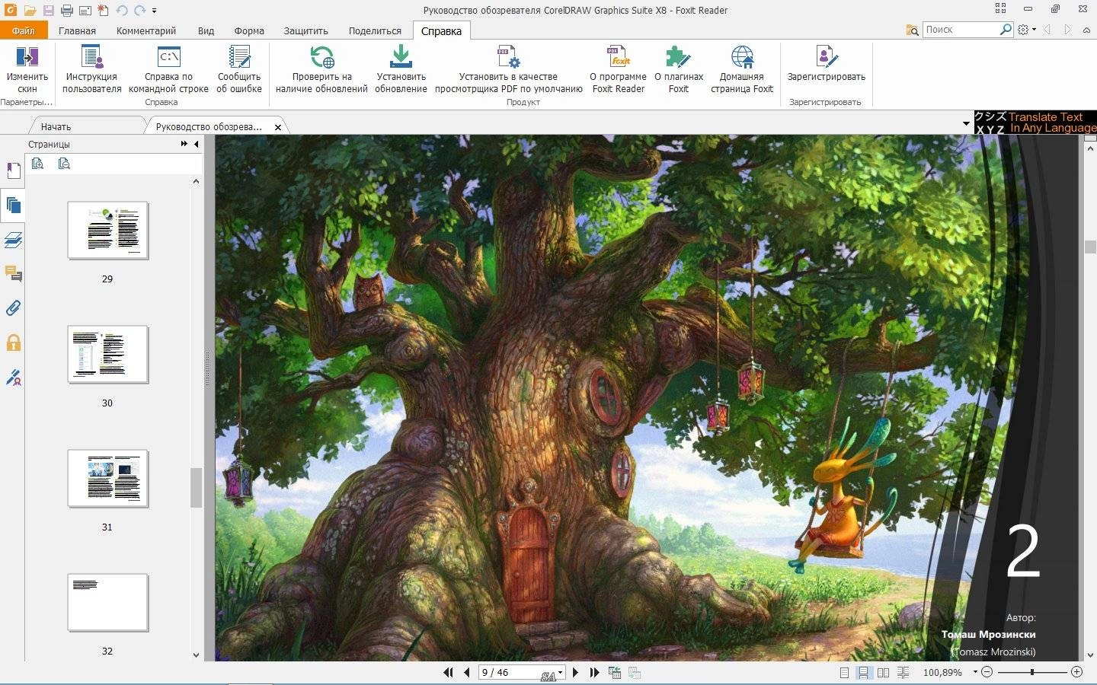
Task: Switch to the Главная ribbon tab
Action: point(77,30)
